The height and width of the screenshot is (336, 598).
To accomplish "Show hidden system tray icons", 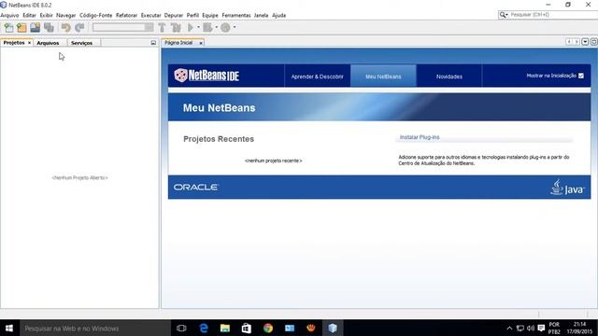I will [509, 328].
